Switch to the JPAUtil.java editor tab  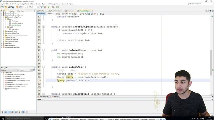42,11
